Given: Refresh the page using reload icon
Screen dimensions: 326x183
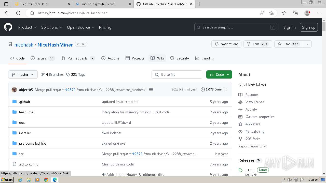Looking at the screenshot, I should tap(18, 13).
